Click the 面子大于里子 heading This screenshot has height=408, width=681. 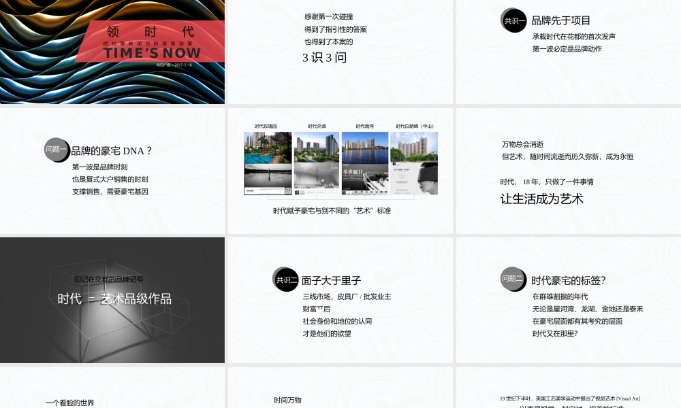coord(331,280)
